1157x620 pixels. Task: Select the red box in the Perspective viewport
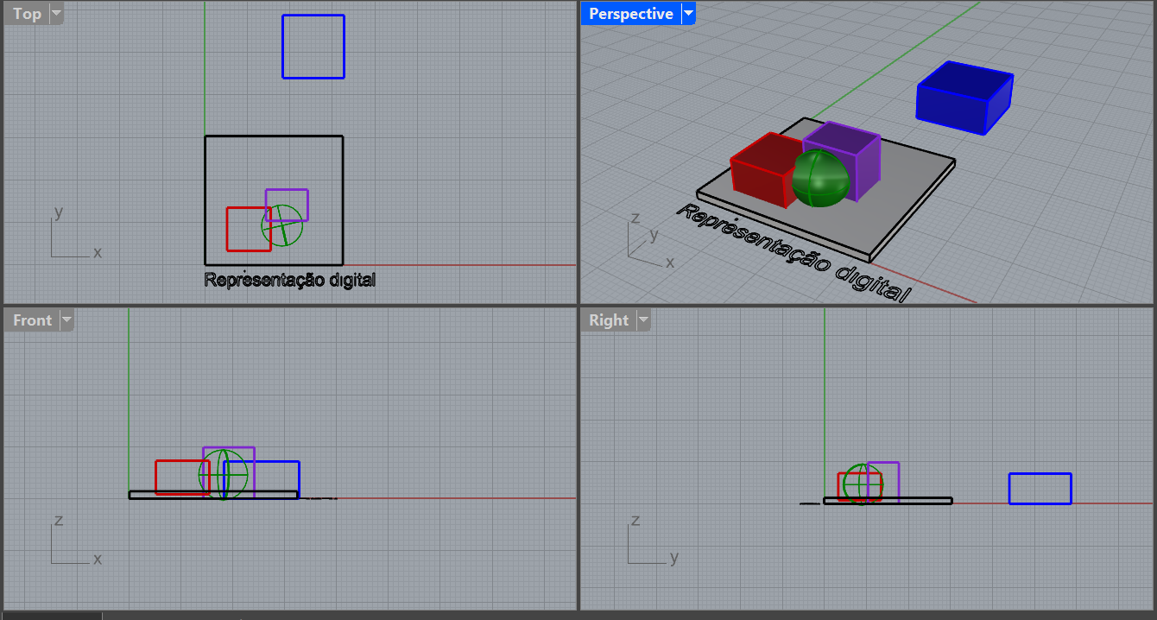760,173
